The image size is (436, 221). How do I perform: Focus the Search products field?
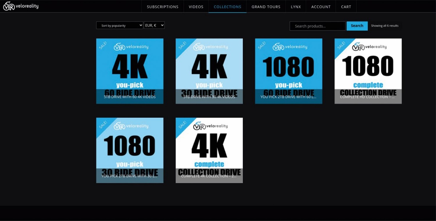coord(318,26)
